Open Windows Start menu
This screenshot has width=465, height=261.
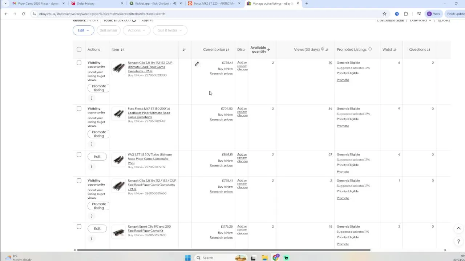pyautogui.click(x=188, y=258)
